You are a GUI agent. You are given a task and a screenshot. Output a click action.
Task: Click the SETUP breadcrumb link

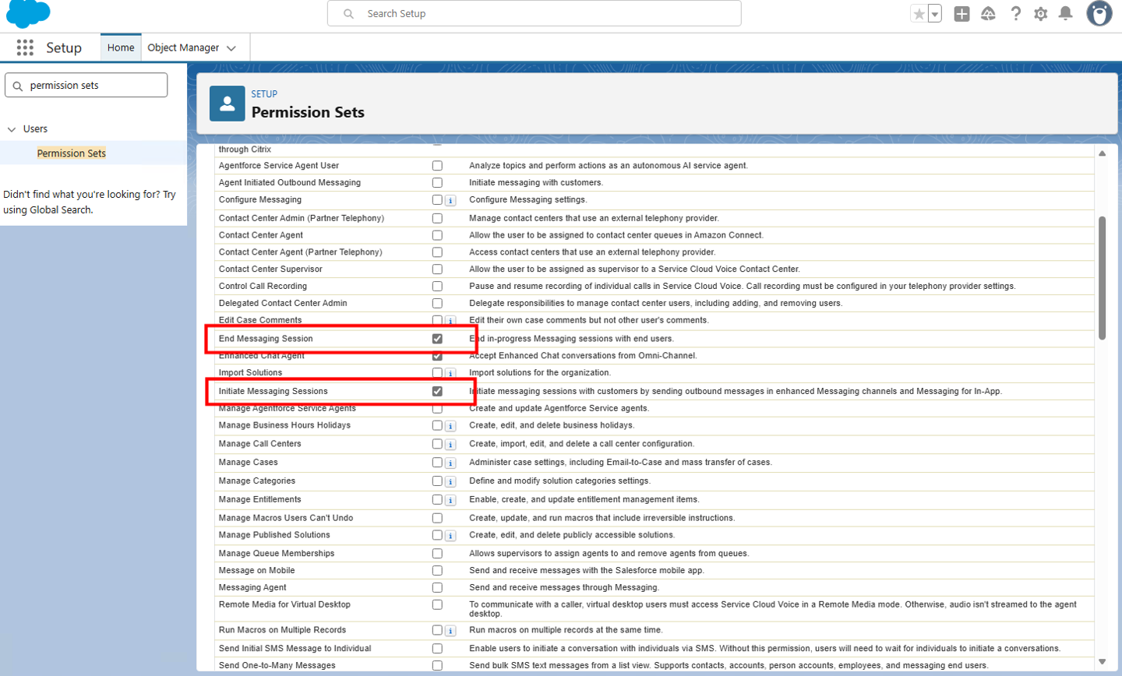click(264, 94)
